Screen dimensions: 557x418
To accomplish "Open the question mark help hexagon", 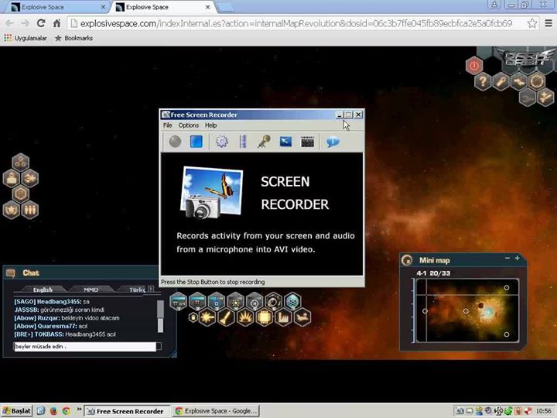I will 483,82.
